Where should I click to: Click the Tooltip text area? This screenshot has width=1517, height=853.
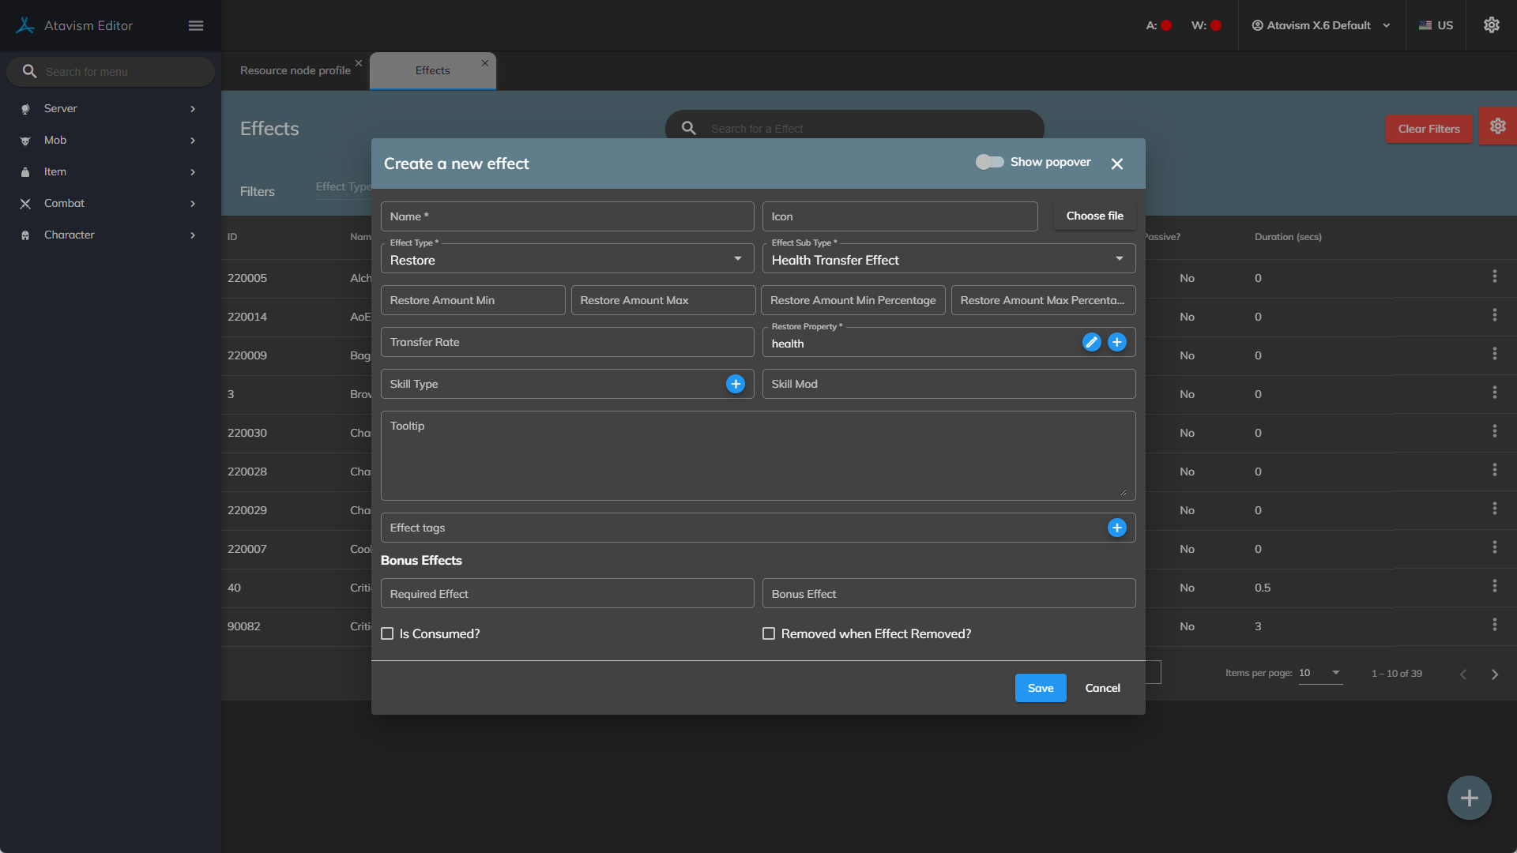click(757, 456)
